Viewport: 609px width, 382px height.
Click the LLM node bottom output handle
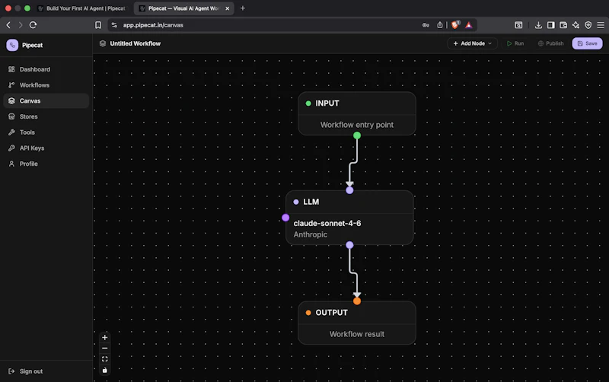pyautogui.click(x=349, y=245)
